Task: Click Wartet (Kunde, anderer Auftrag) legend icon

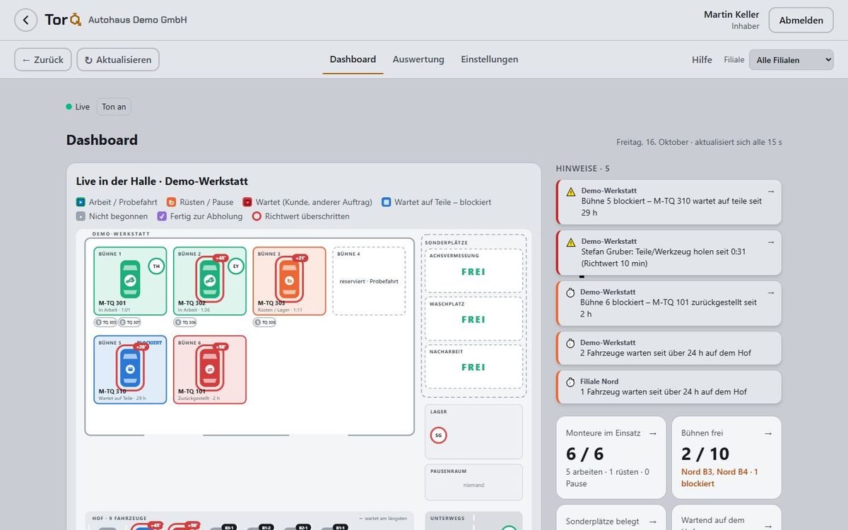Action: pyautogui.click(x=247, y=202)
